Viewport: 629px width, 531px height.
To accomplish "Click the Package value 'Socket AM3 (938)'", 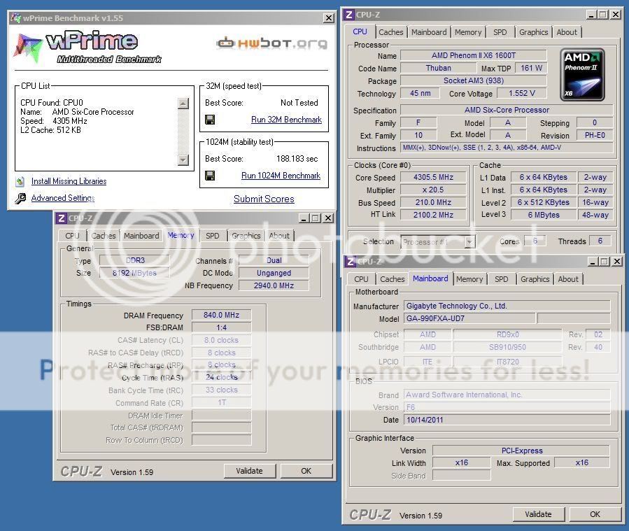I will 474,80.
